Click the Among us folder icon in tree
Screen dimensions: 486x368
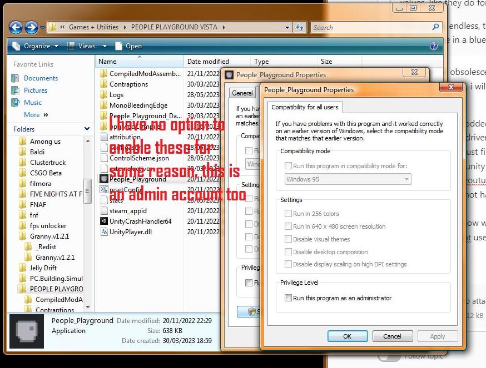click(x=23, y=142)
